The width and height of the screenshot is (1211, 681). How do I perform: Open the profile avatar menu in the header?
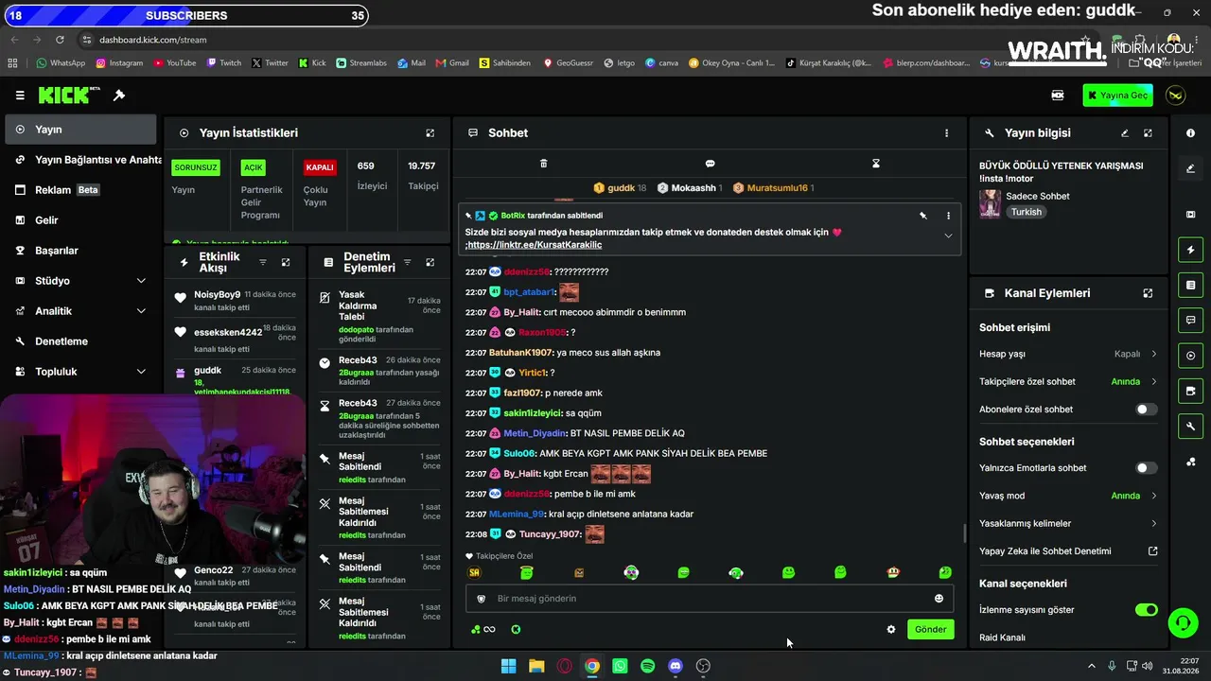click(x=1176, y=96)
